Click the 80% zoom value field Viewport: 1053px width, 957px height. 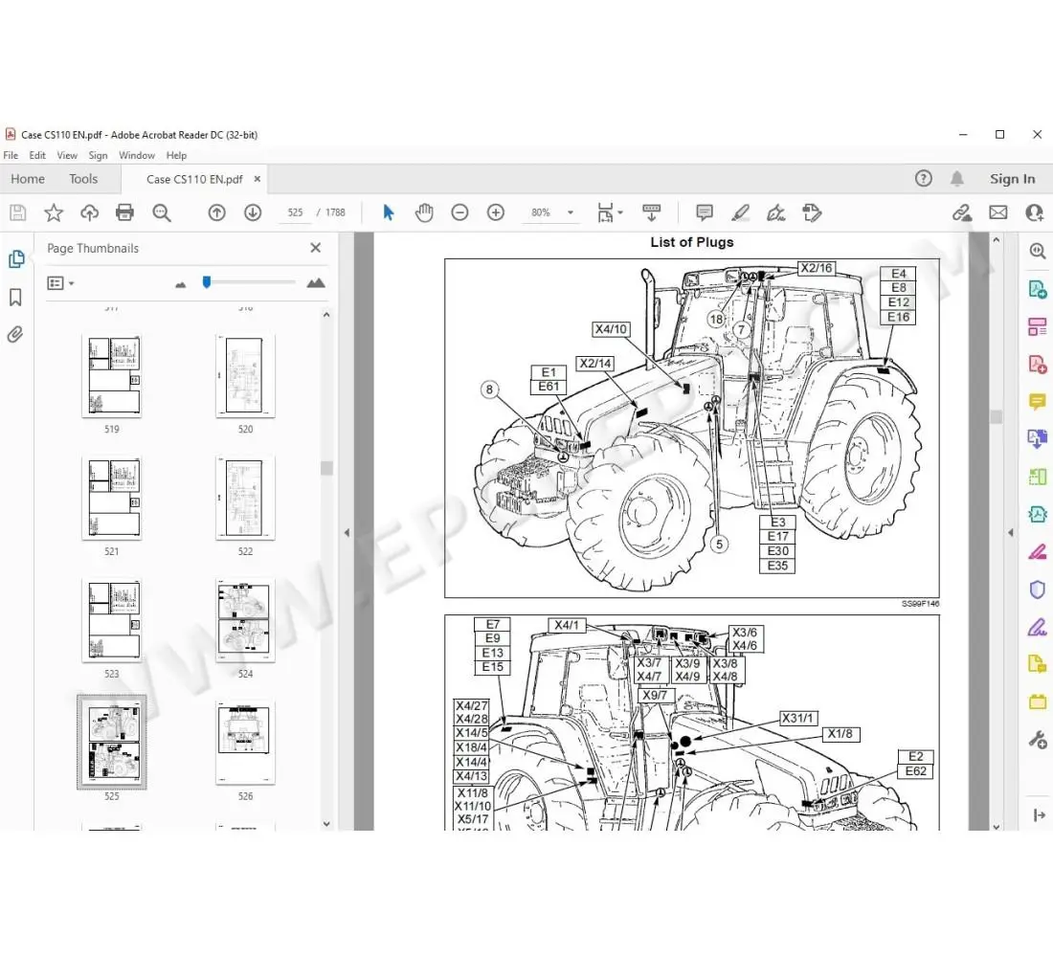point(541,212)
